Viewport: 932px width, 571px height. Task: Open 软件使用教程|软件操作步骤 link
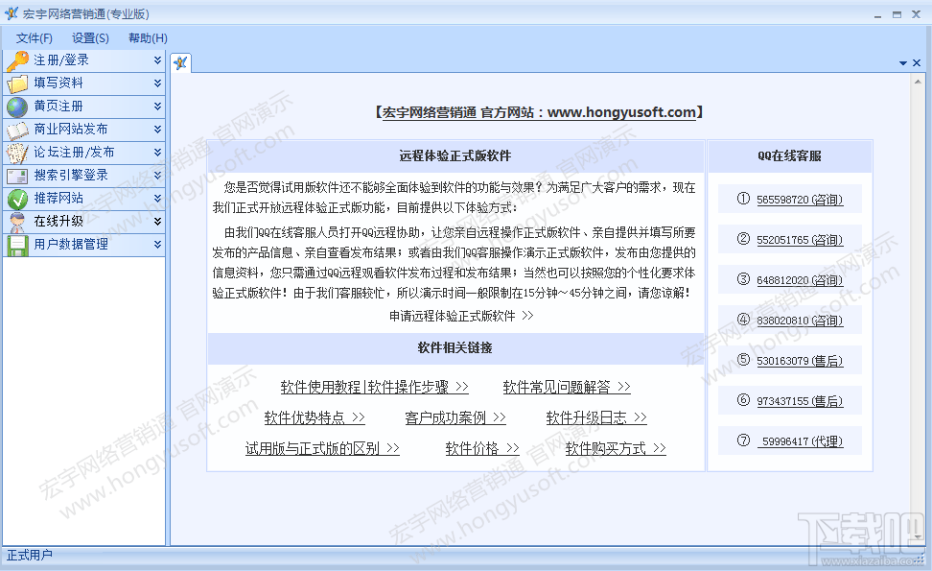(375, 387)
